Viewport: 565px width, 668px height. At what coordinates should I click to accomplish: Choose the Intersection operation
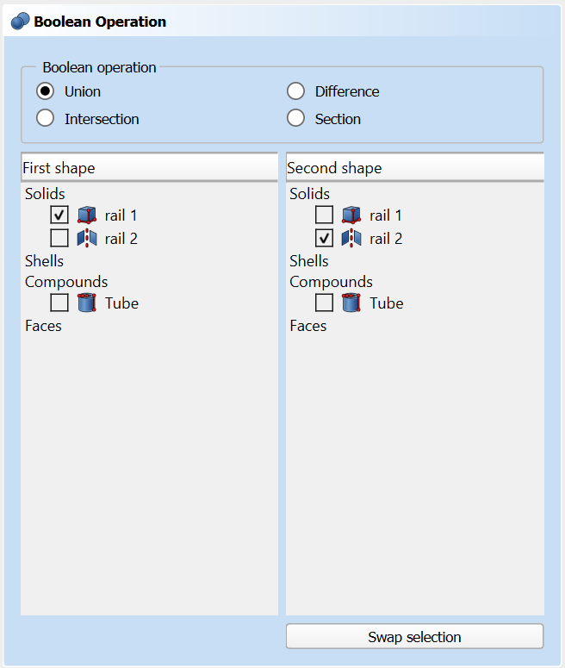tap(46, 119)
